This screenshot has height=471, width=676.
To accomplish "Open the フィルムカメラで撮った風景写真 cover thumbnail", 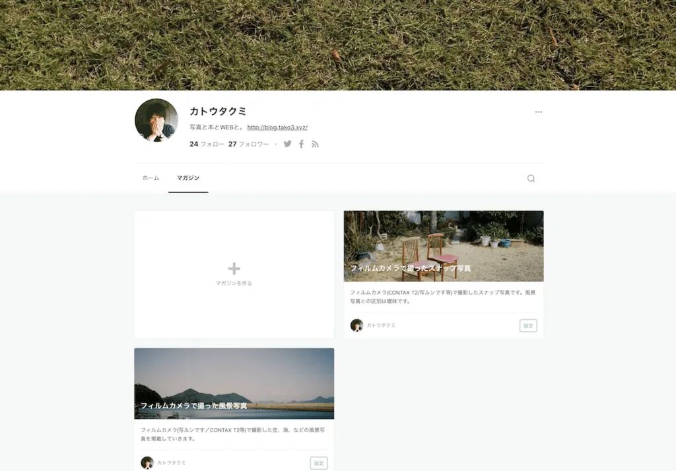I will point(234,383).
